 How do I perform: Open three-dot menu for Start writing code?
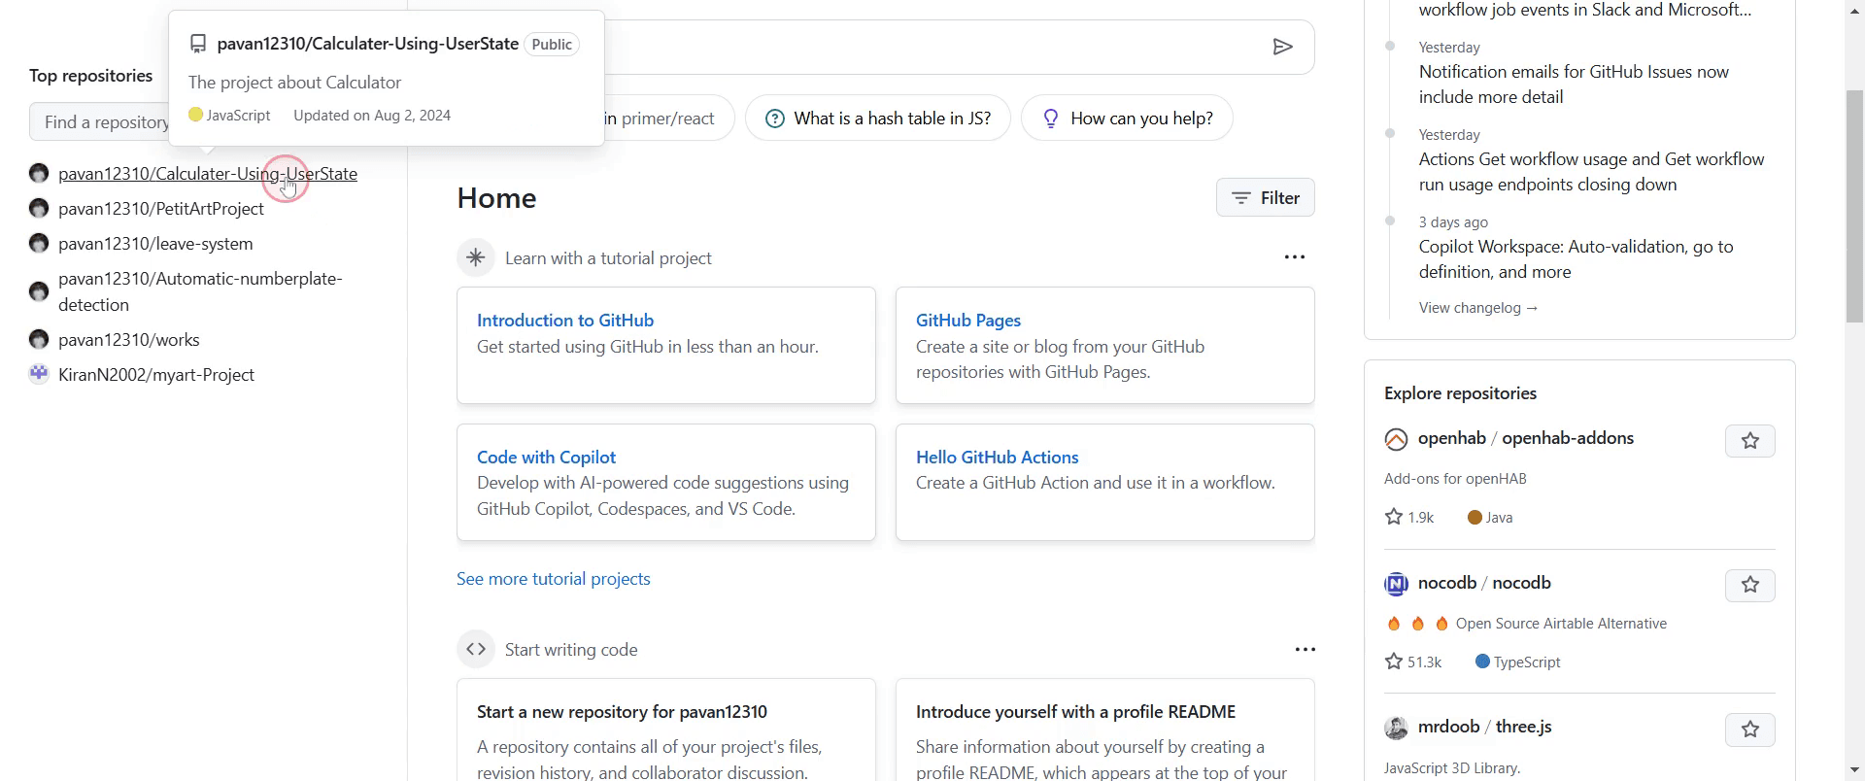(x=1305, y=649)
